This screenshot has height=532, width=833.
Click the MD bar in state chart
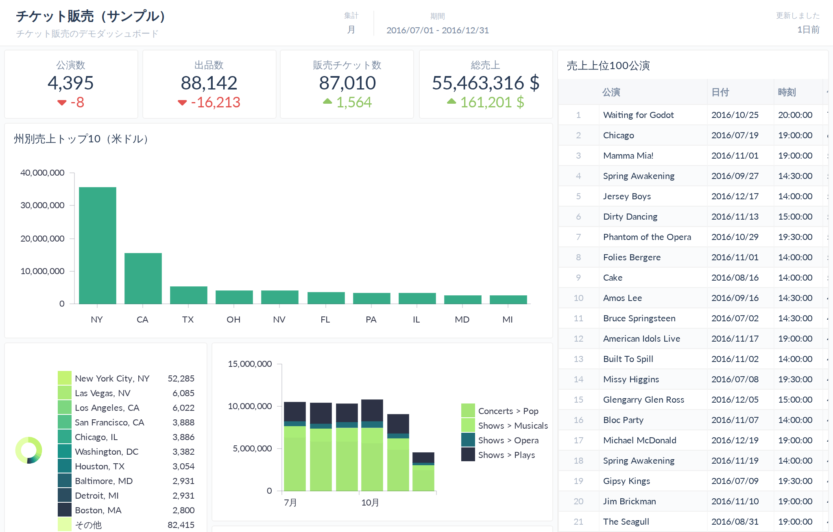pyautogui.click(x=463, y=299)
